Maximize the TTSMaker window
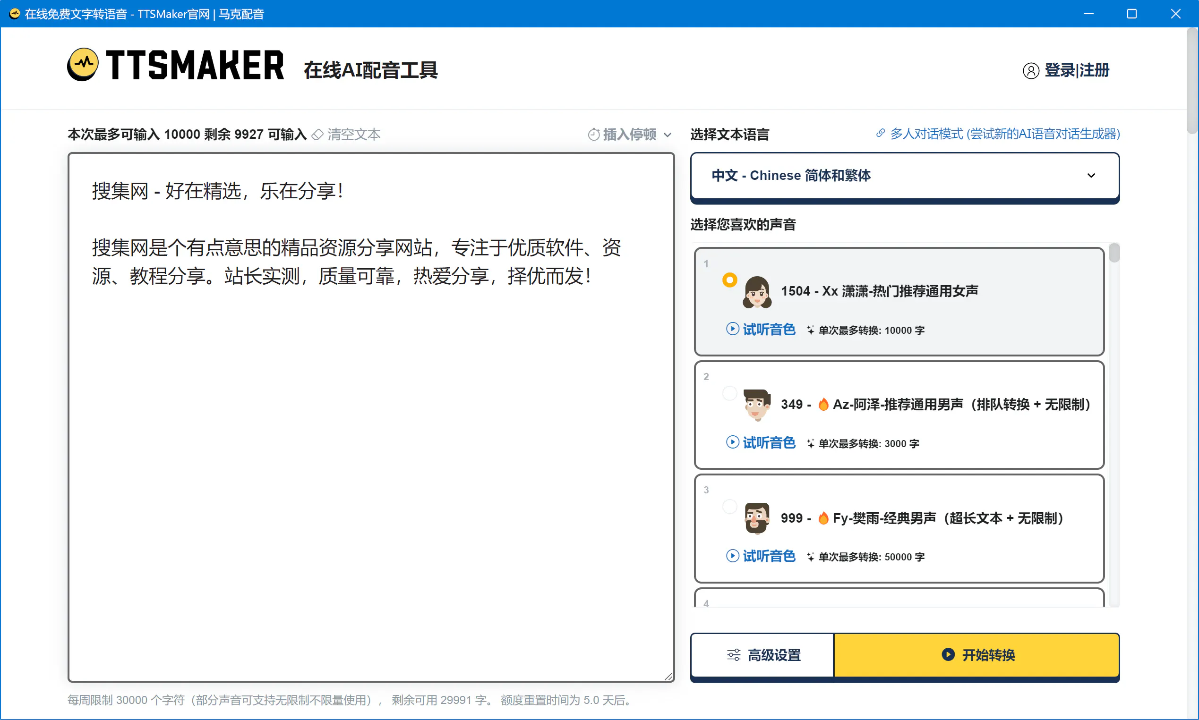Viewport: 1199px width, 720px height. coord(1131,14)
